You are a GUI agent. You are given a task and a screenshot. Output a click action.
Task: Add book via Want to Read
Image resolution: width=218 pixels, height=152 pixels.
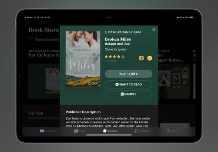tap(128, 84)
